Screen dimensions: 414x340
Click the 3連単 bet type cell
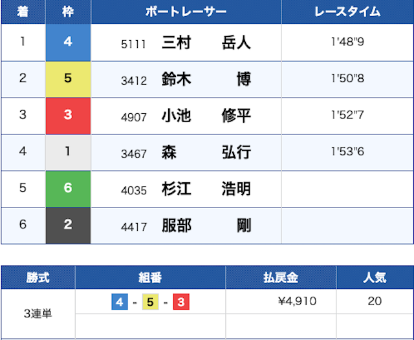click(x=38, y=314)
